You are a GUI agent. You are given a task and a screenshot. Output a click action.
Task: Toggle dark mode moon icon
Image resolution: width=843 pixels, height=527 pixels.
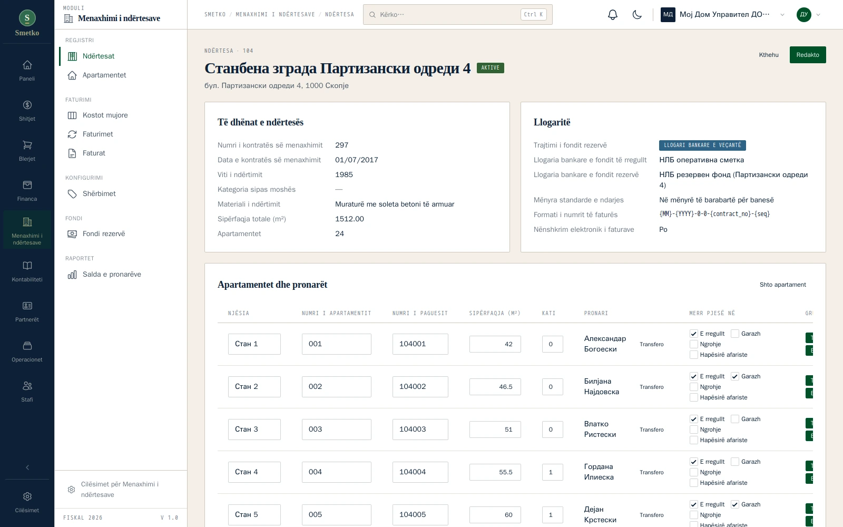point(637,15)
